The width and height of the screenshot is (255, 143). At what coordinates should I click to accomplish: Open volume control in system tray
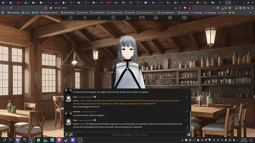pyautogui.click(x=234, y=140)
